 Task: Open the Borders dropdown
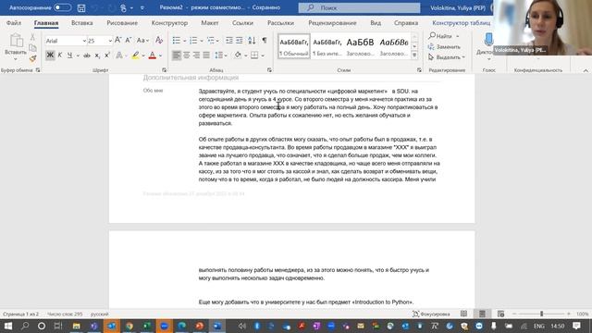click(263, 55)
